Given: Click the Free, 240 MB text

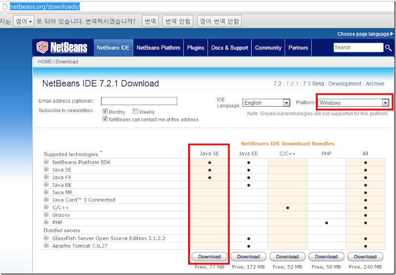Looking at the screenshot, I should (x=365, y=267).
